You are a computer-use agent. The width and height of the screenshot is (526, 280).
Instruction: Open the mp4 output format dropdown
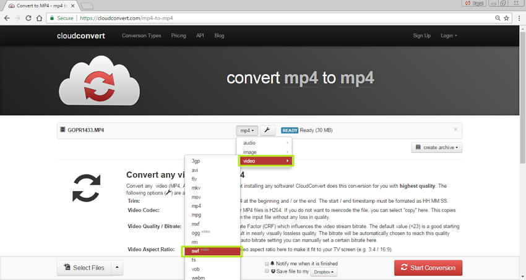point(247,130)
